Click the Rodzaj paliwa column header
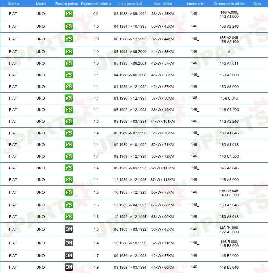 [x=66, y=4]
